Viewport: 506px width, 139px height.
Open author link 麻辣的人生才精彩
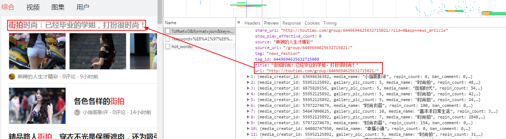click(38, 77)
